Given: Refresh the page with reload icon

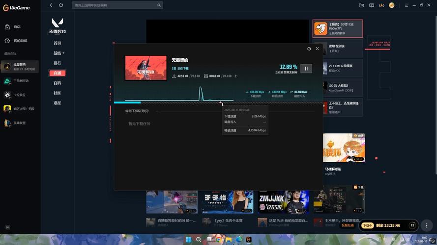Looking at the screenshot, I should [61, 5].
